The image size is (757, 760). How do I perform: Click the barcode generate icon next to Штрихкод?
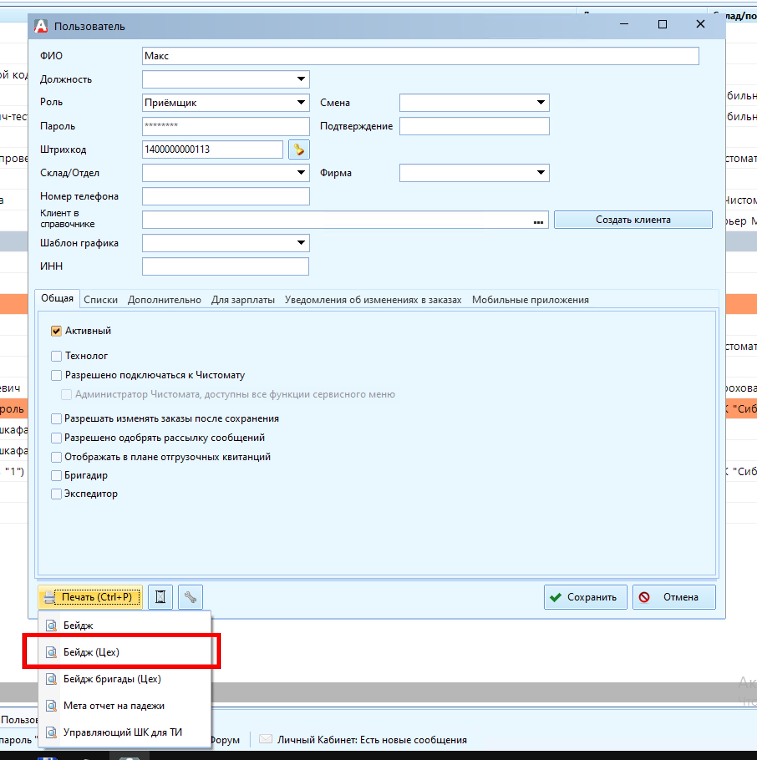tap(299, 150)
